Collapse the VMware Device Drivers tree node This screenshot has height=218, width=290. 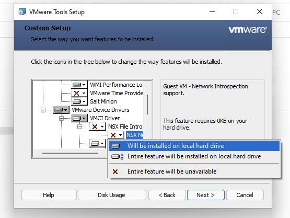pyautogui.click(x=43, y=110)
